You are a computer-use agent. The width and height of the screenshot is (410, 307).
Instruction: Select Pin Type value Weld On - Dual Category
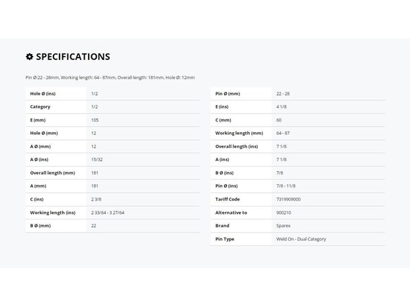(x=302, y=239)
